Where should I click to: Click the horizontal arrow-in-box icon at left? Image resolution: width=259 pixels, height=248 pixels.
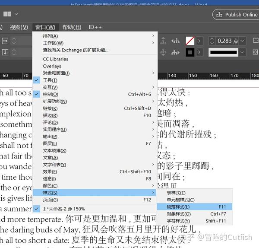pos(5,41)
